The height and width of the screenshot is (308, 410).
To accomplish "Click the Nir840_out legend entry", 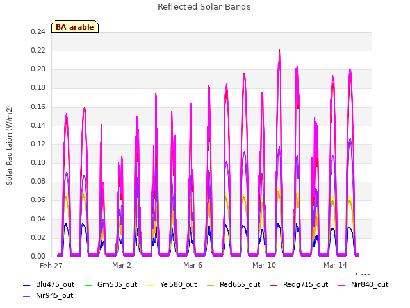I will click(363, 284).
